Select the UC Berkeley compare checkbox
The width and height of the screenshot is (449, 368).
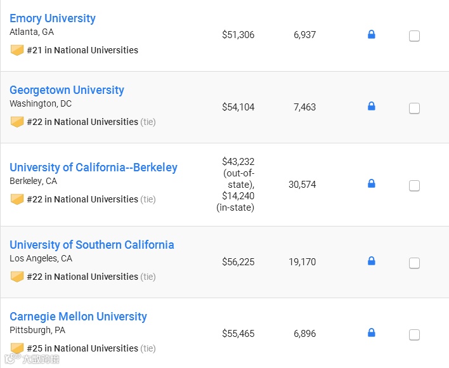click(x=414, y=186)
